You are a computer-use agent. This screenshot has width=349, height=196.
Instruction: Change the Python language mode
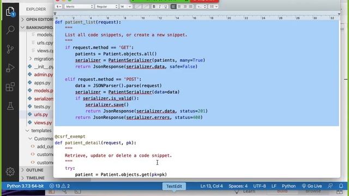click(x=288, y=186)
